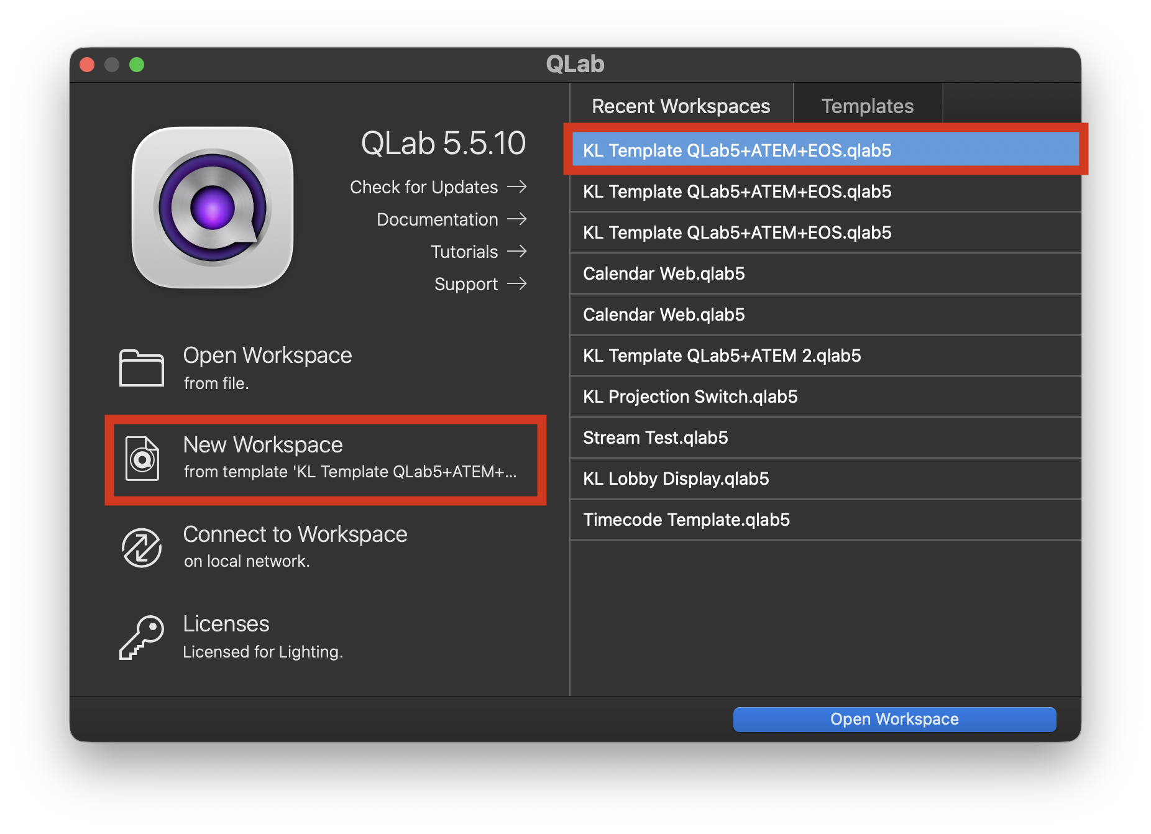This screenshot has height=834, width=1151.
Task: Click the New Workspace document icon
Action: (142, 459)
